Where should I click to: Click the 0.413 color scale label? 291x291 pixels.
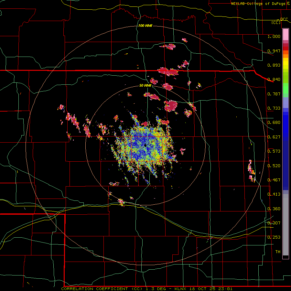(274, 194)
